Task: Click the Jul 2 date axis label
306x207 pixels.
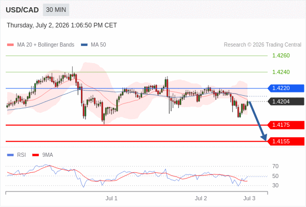Action: tap(201, 198)
